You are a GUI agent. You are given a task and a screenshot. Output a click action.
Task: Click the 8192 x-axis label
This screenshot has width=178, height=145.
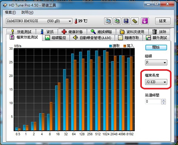[x=130, y=134]
